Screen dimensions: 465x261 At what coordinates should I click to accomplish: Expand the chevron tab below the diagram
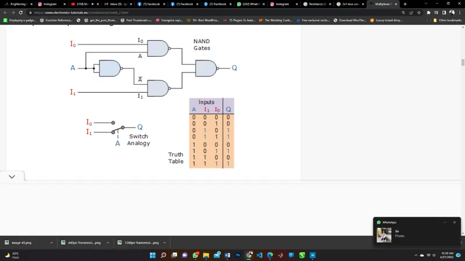click(12, 177)
